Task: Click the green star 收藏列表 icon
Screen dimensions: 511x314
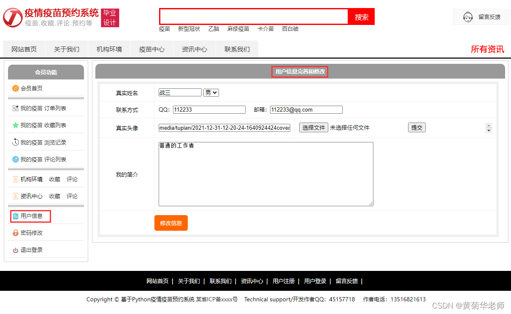Action: [16, 125]
